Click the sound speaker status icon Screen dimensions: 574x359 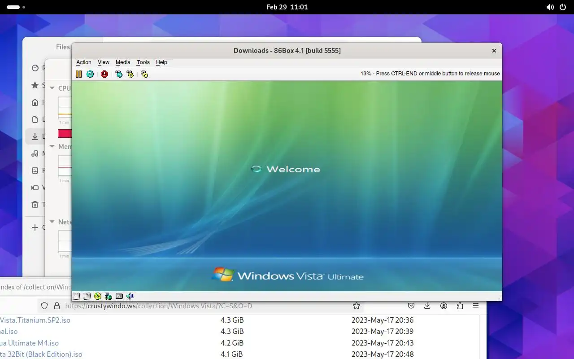[130, 296]
